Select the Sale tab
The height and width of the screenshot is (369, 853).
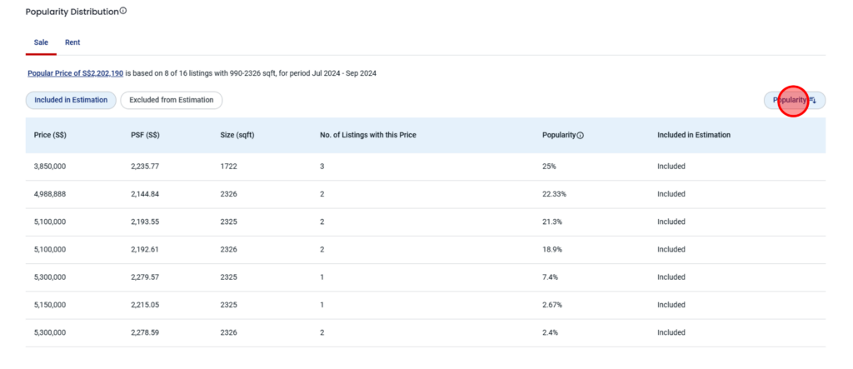[x=41, y=42]
